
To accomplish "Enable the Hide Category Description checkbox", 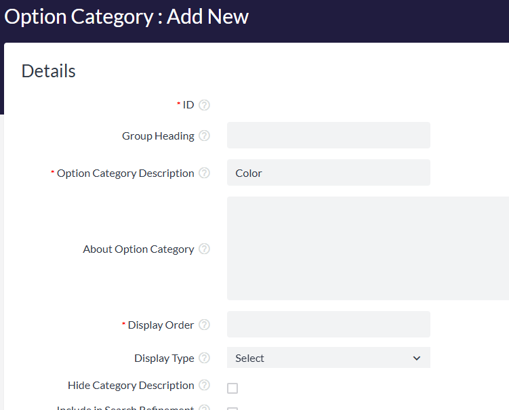I will pyautogui.click(x=232, y=388).
